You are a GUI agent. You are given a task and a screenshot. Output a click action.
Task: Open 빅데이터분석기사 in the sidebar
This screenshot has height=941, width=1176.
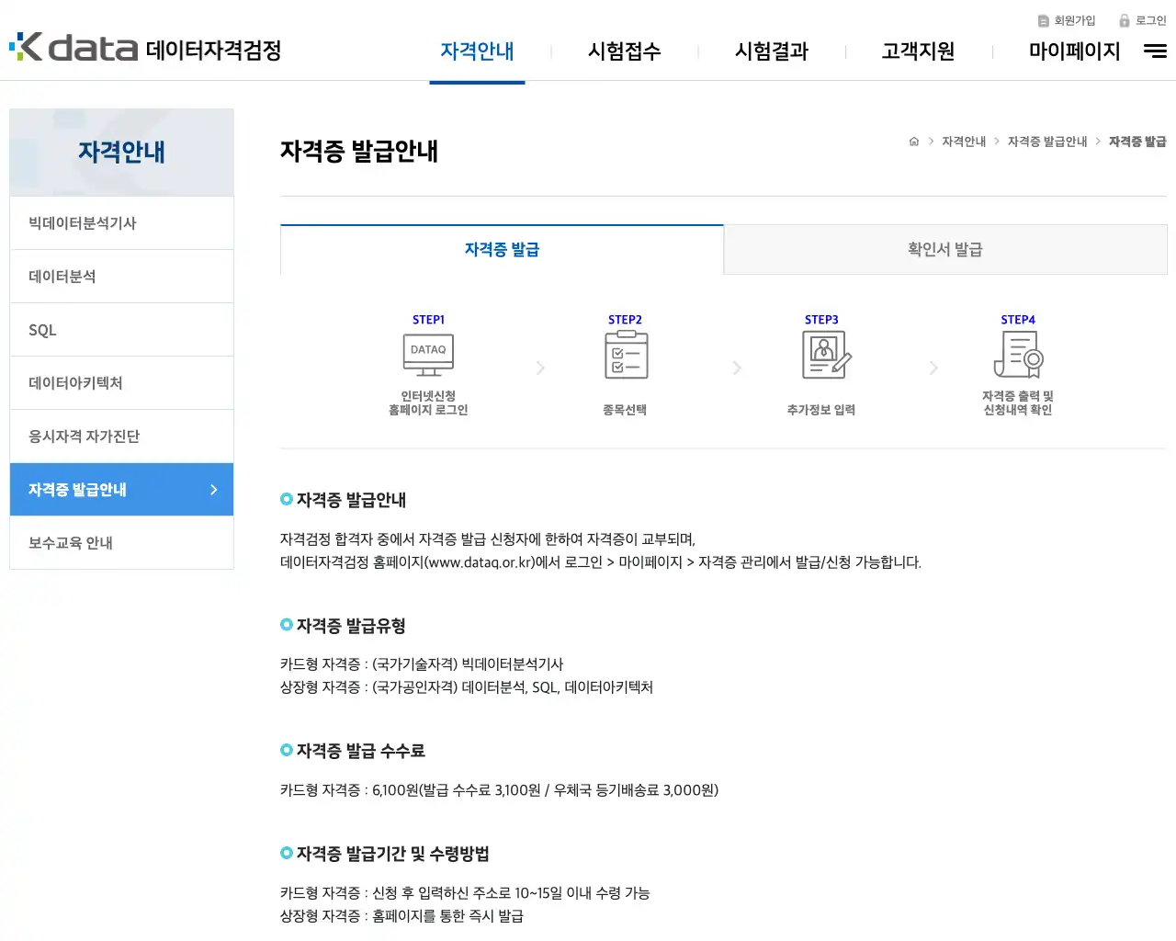(83, 222)
